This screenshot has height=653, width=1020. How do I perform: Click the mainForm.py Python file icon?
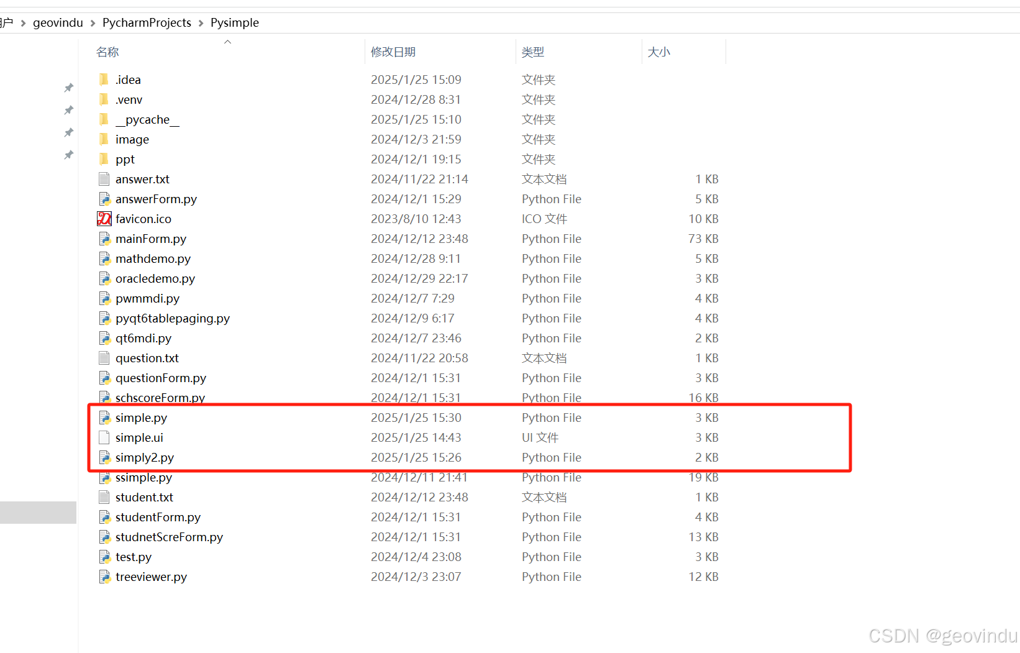coord(104,239)
